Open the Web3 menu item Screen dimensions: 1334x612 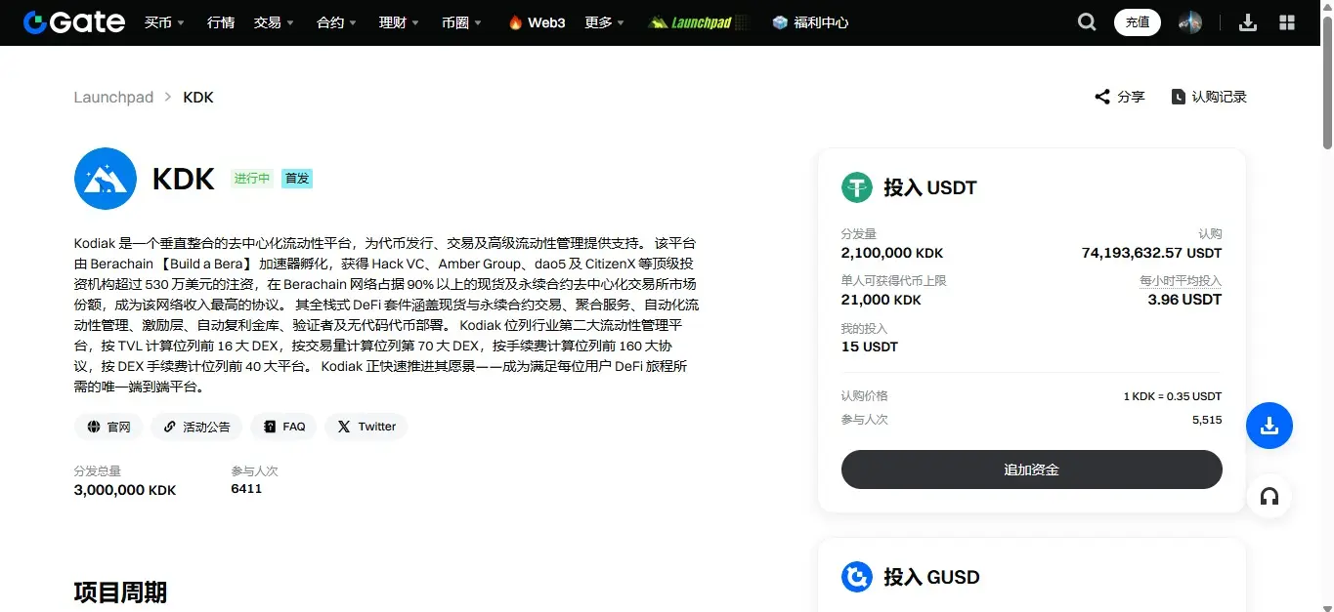point(537,21)
